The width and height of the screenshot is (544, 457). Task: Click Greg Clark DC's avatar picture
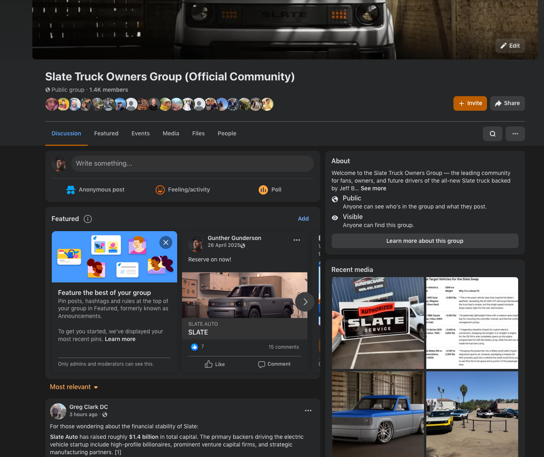(58, 411)
